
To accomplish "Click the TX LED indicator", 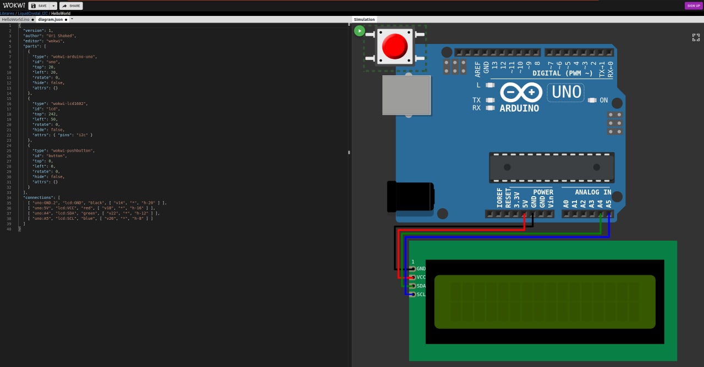I will tap(491, 100).
